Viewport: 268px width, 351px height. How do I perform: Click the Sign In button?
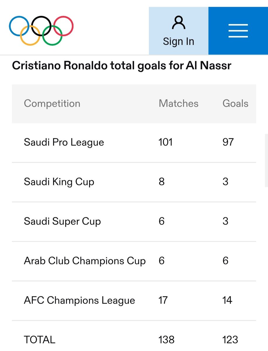[x=179, y=31]
